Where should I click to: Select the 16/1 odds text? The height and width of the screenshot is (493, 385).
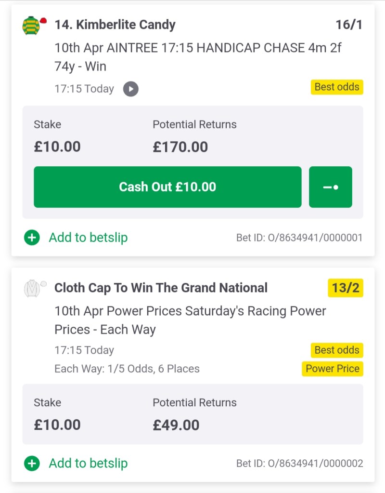(x=349, y=25)
